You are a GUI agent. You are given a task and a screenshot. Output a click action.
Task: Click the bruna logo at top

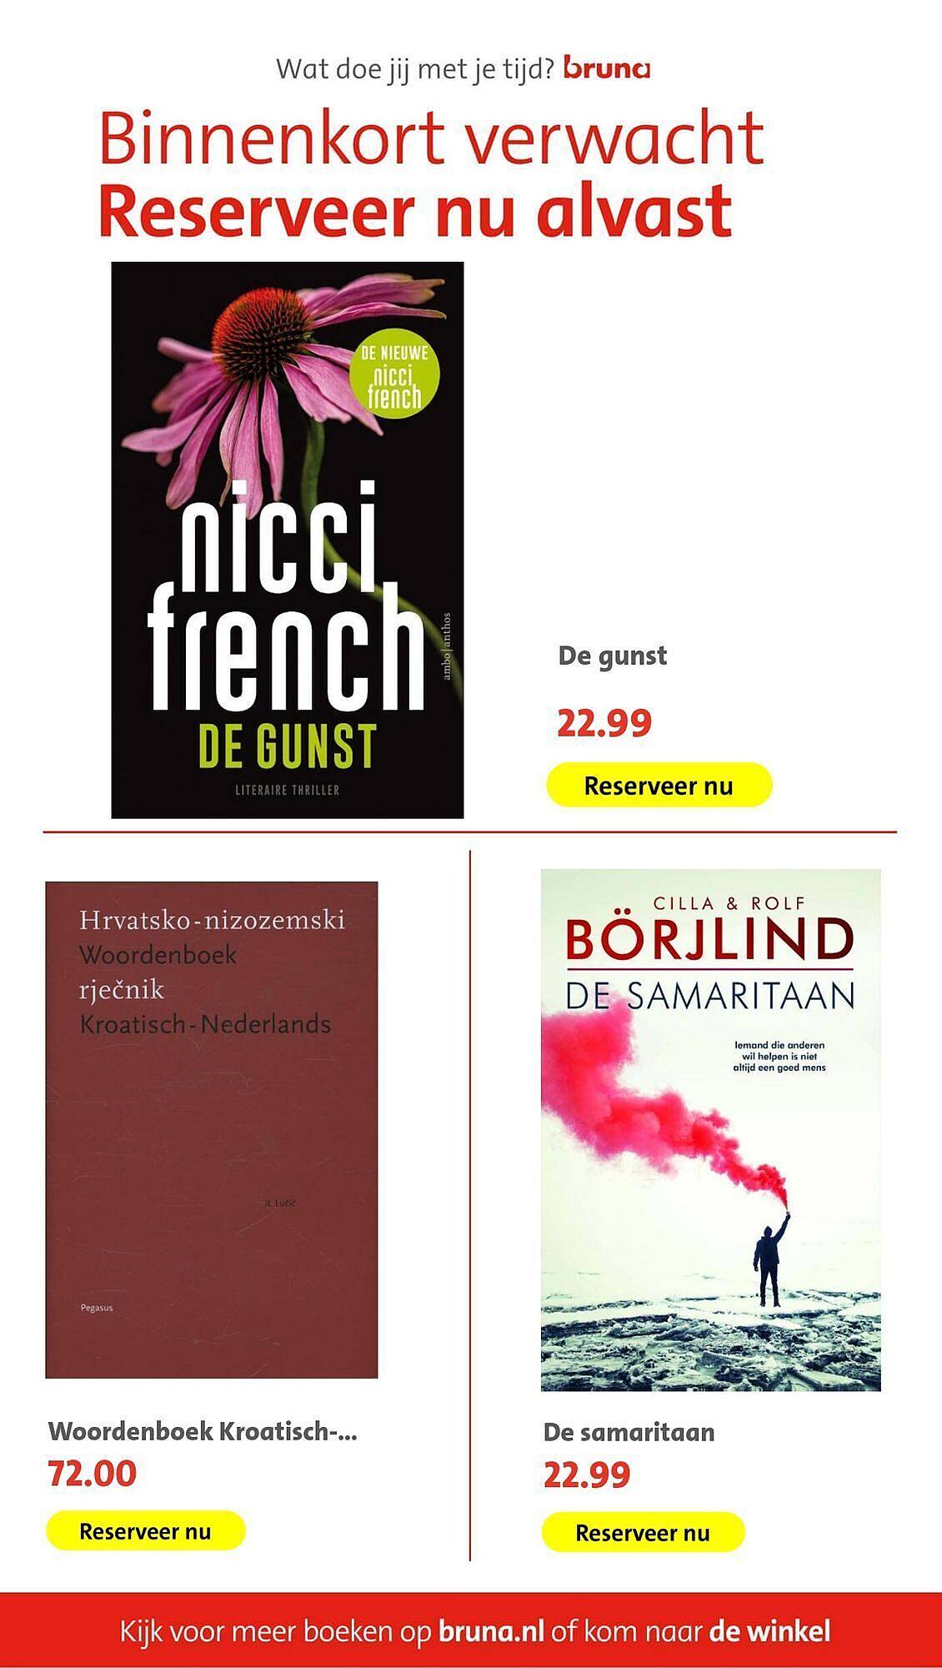coord(607,68)
